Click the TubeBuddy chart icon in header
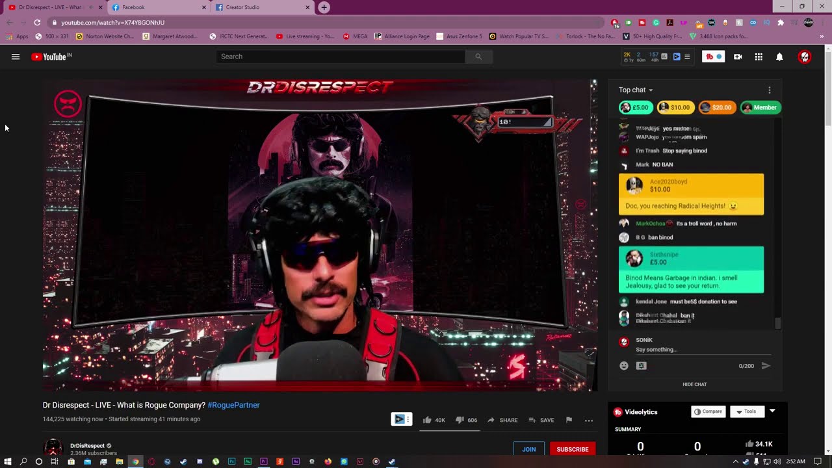 point(664,57)
